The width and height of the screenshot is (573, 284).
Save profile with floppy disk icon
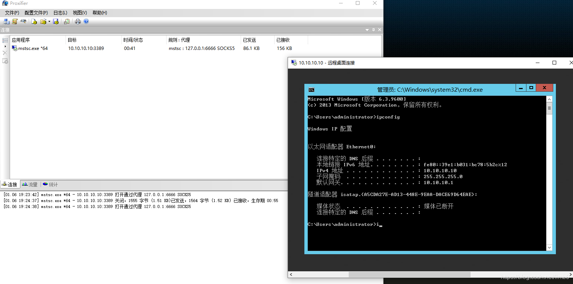(x=56, y=22)
